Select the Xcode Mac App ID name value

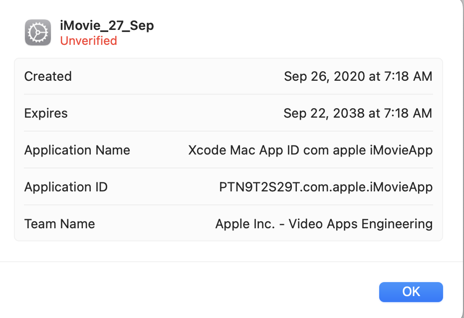pos(249,150)
